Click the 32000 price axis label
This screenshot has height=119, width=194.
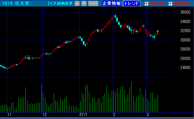(185, 30)
